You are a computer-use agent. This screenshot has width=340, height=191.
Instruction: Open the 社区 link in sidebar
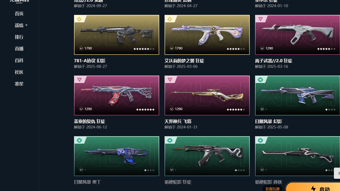[x=19, y=72]
